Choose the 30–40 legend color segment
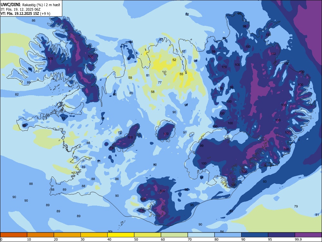Viewport: 322px width, 242px height. (94, 235)
